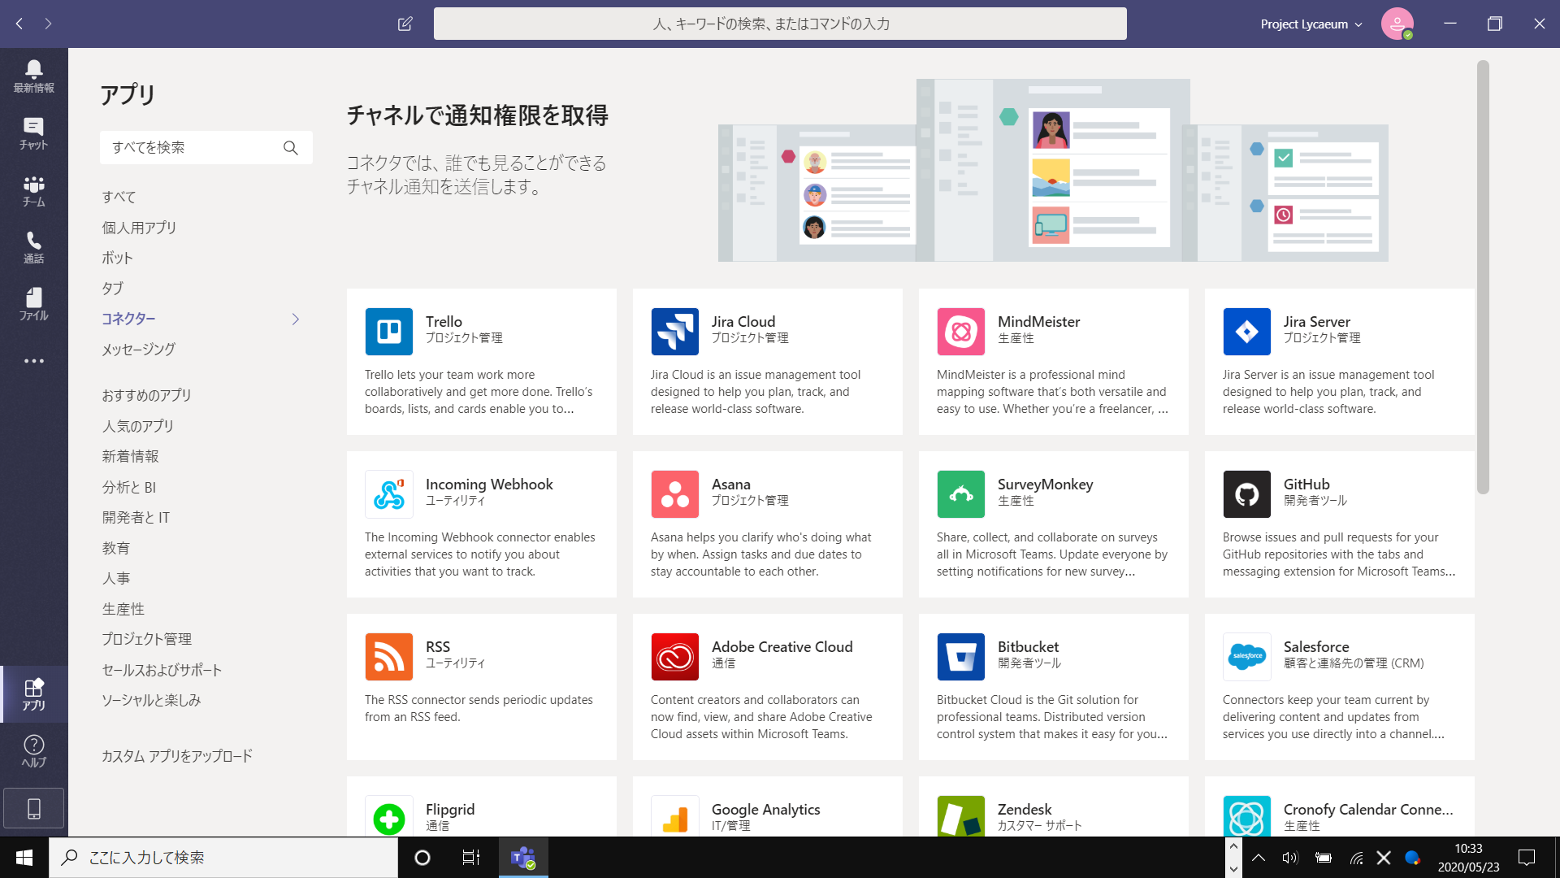The height and width of the screenshot is (878, 1560).
Task: Click the mobile app download icon
Action: click(x=33, y=808)
